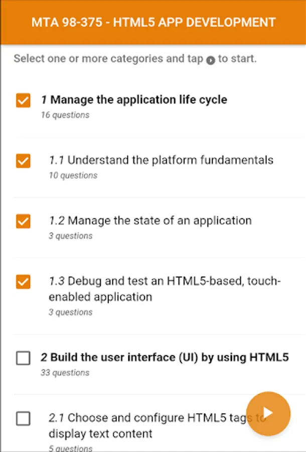Image resolution: width=306 pixels, height=452 pixels.
Task: Click '3 questions' under 'Manage the state'
Action: (x=71, y=236)
